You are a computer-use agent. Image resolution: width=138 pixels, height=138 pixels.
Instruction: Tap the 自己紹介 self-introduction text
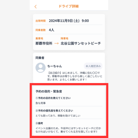point(75,76)
